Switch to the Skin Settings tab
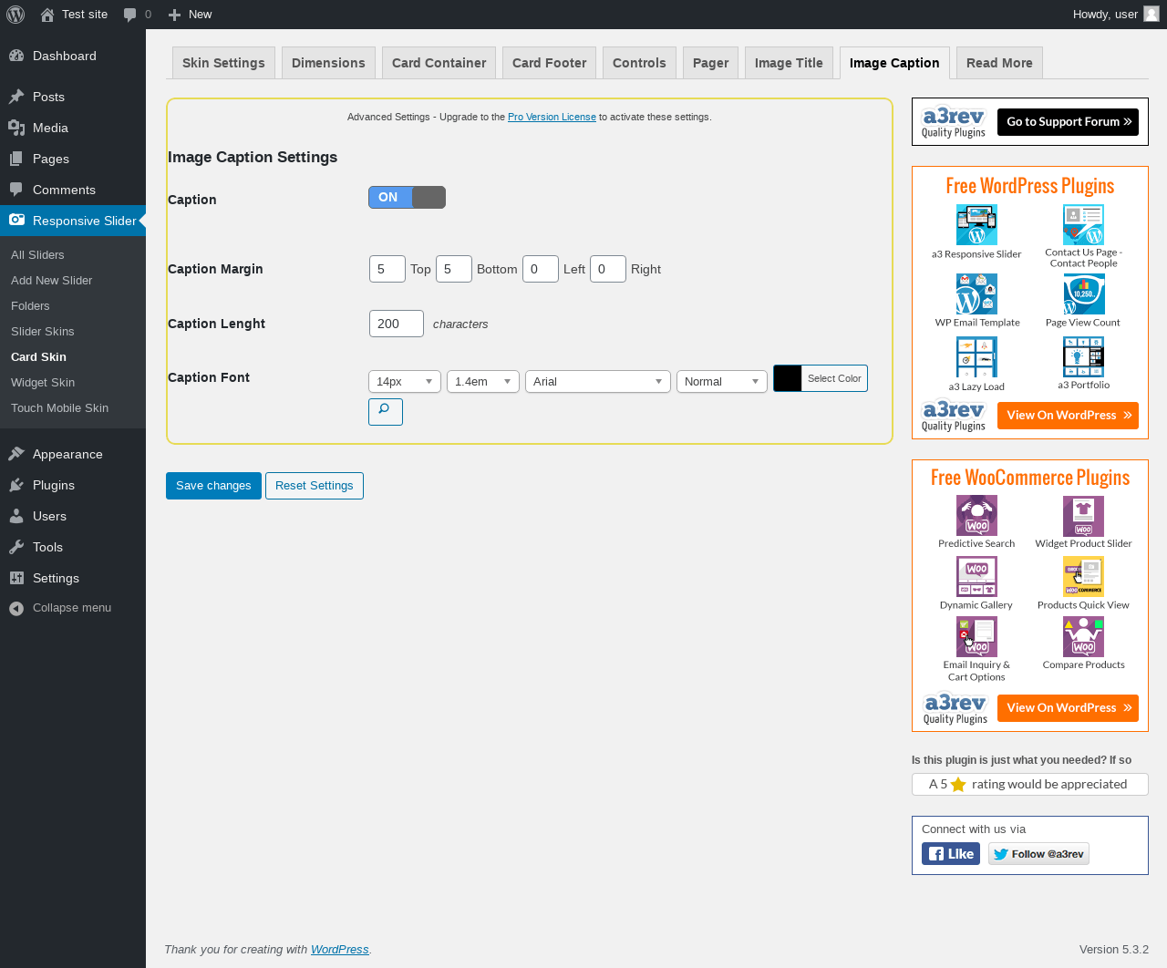This screenshot has width=1167, height=968. (x=223, y=63)
